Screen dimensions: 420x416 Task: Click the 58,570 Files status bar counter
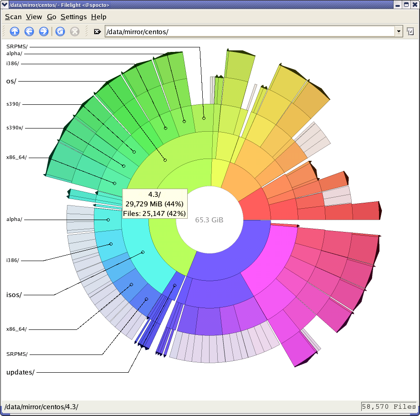click(389, 406)
